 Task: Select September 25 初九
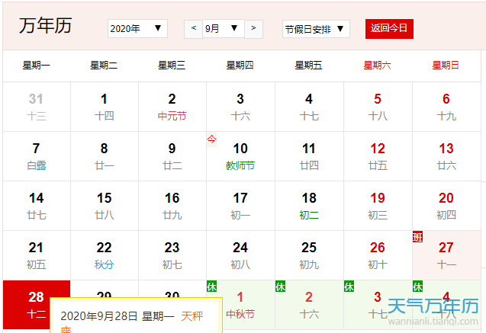tap(309, 255)
